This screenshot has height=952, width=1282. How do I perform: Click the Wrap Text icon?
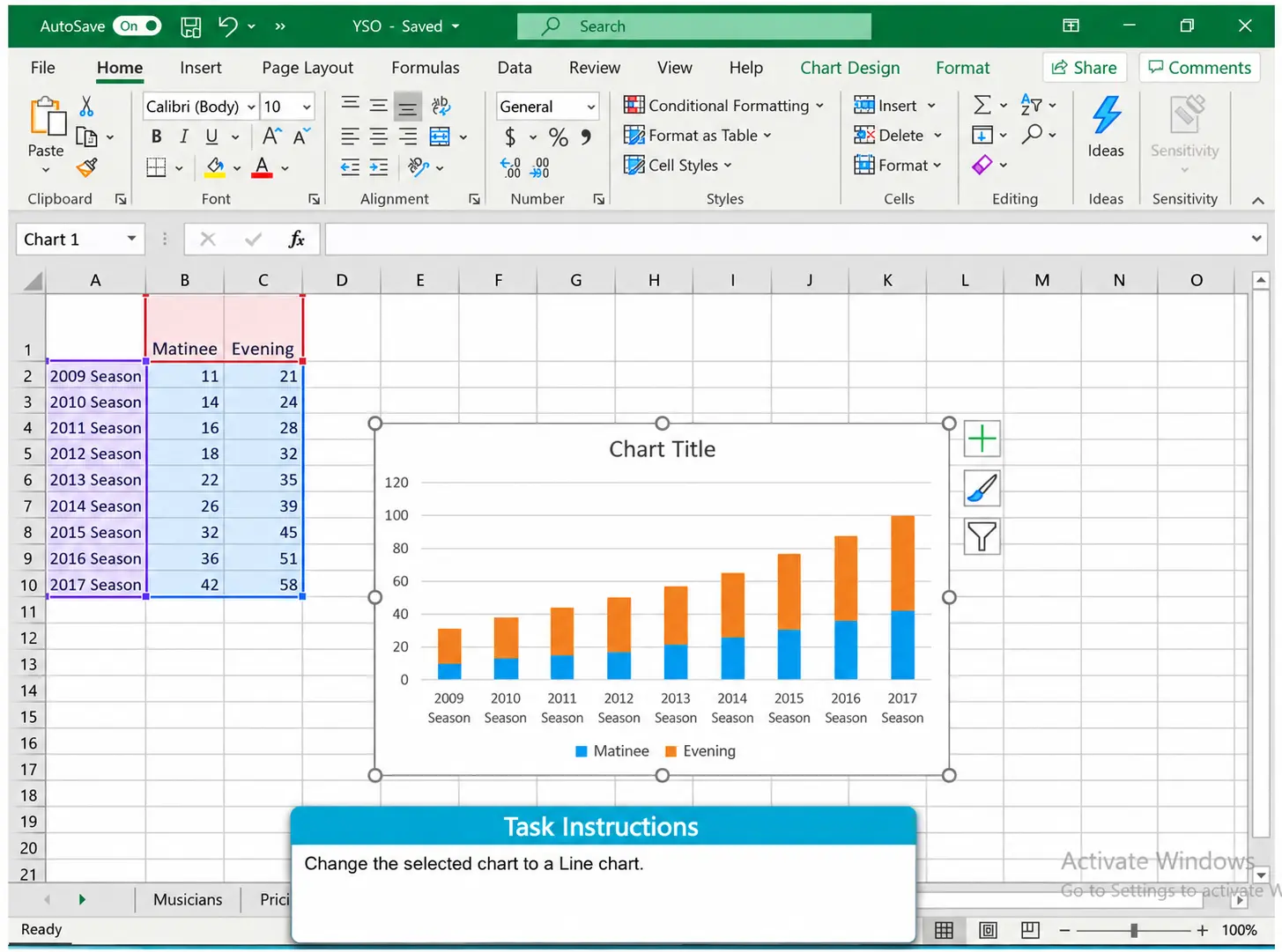point(441,107)
